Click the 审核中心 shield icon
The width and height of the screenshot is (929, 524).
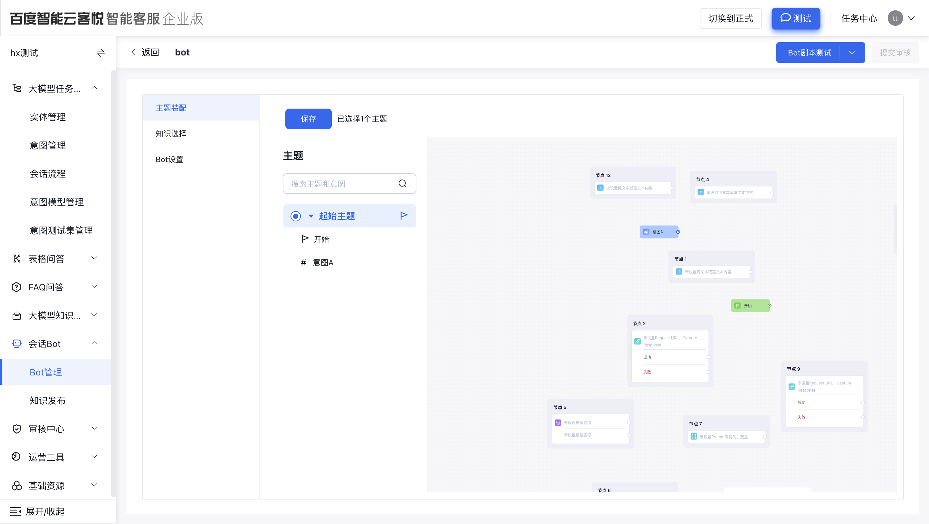point(16,429)
